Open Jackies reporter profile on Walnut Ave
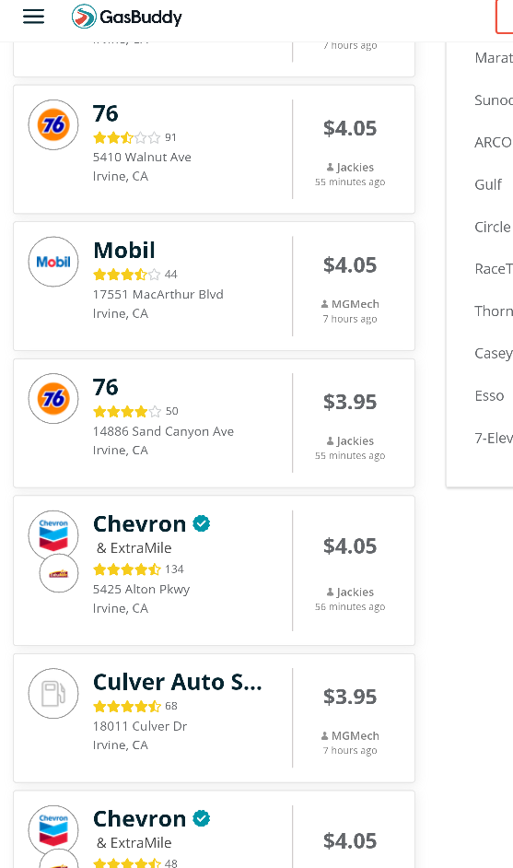Viewport: 513px width, 868px height. pos(350,167)
